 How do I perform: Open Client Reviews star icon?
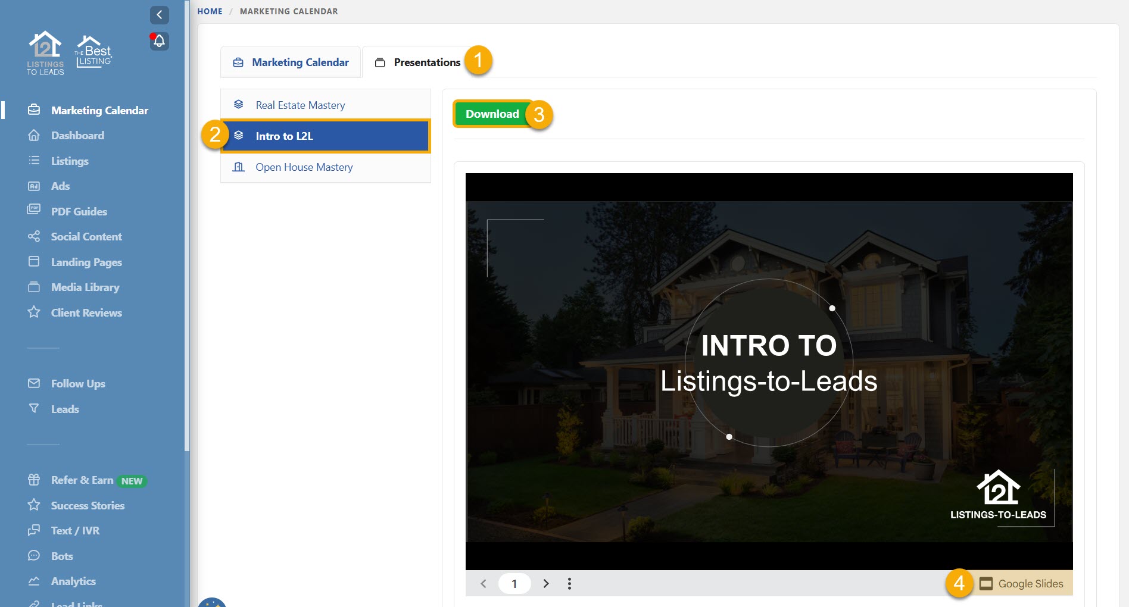point(34,312)
